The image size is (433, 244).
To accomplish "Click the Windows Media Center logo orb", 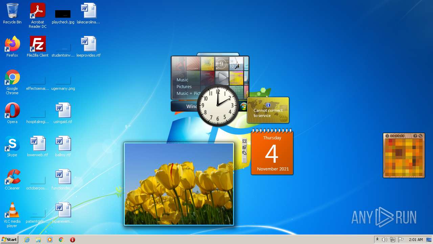I will pyautogui.click(x=243, y=106).
